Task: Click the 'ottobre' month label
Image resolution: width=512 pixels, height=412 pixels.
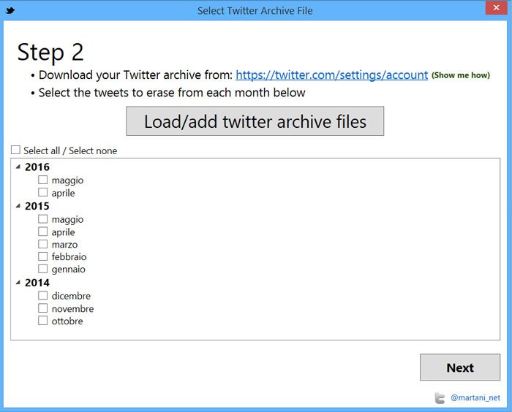Action: [x=67, y=321]
